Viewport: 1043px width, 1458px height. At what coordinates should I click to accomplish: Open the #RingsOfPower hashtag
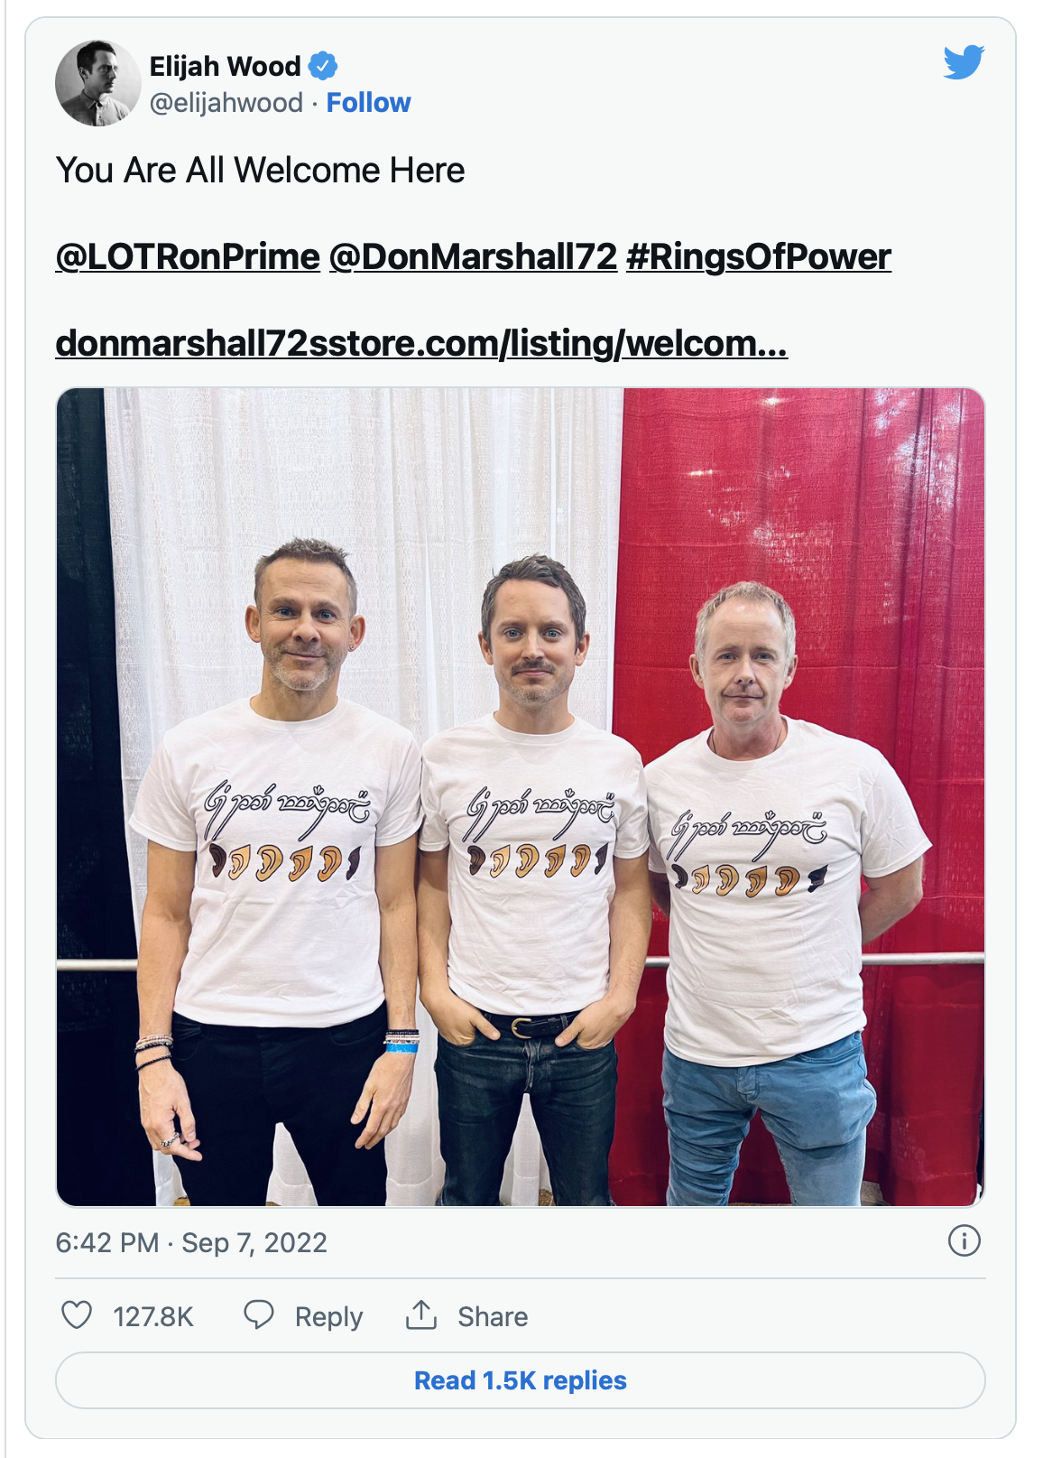pos(759,257)
